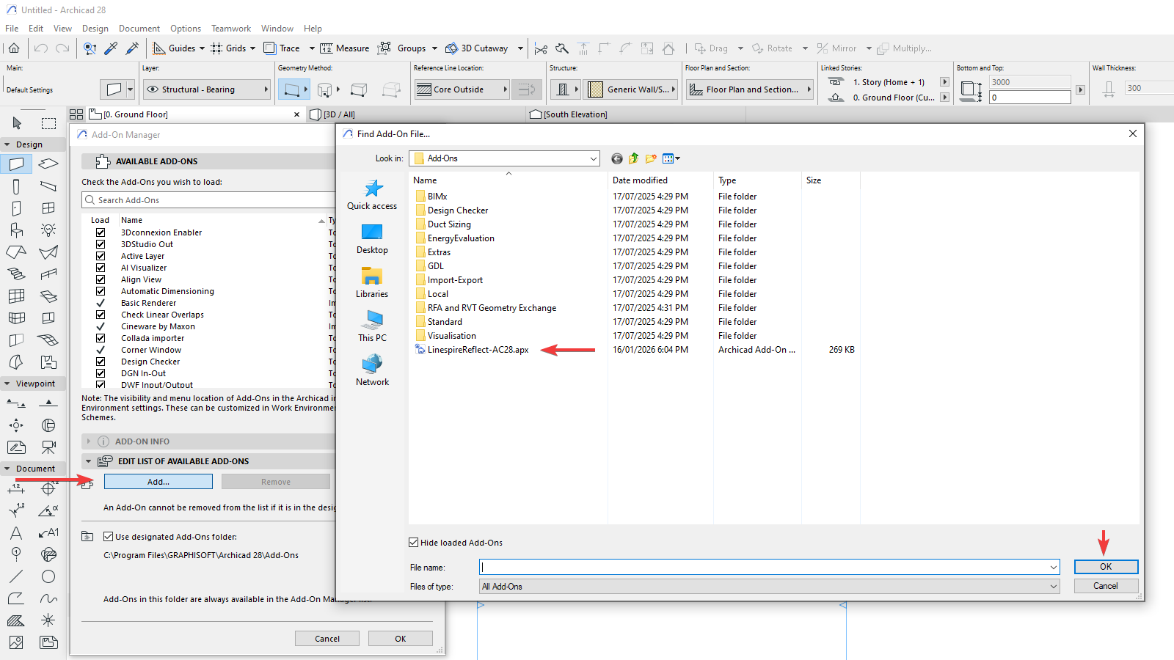
Task: Open the Teamwork menu
Action: coord(231,29)
